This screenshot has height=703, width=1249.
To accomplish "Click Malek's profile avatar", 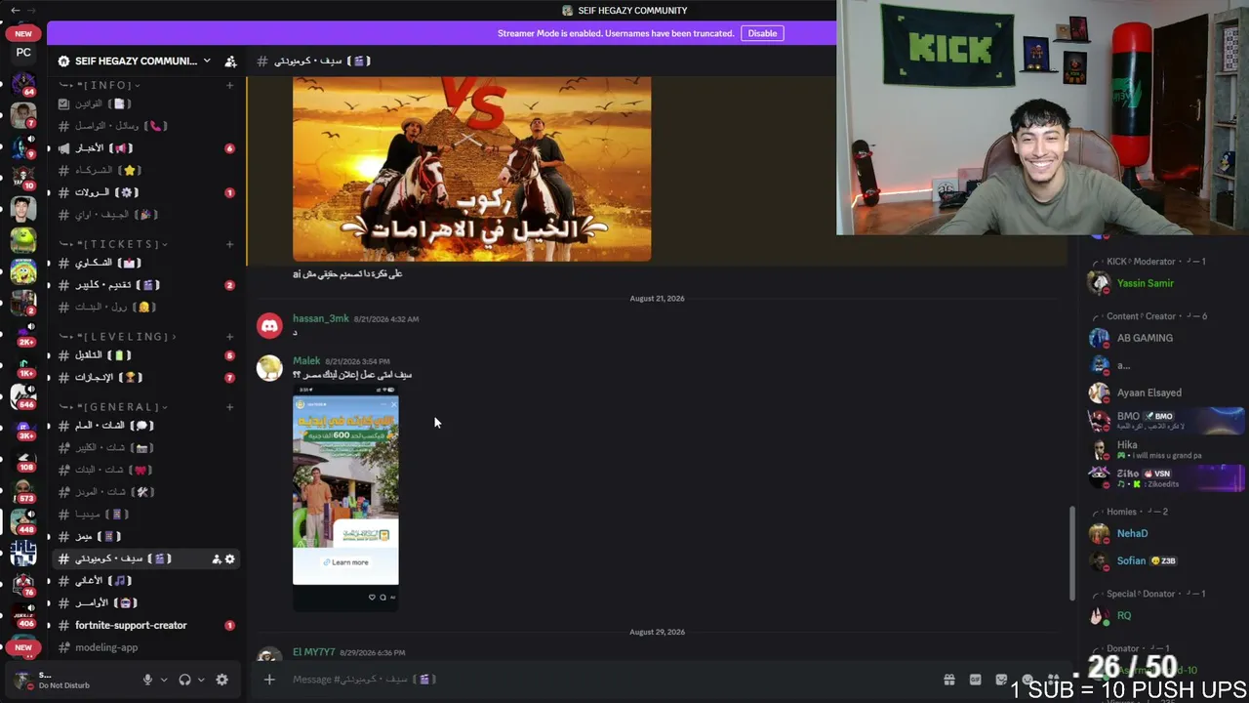I will (269, 367).
